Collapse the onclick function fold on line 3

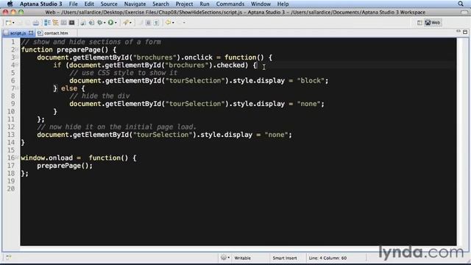[x=17, y=57]
